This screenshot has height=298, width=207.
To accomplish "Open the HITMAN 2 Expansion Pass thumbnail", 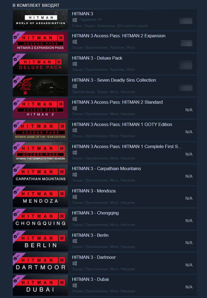I will tap(40, 42).
